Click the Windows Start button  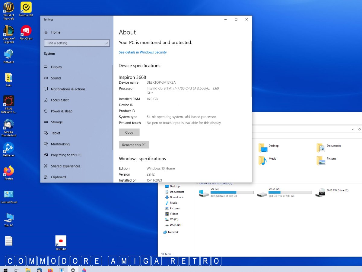pyautogui.click(x=5, y=270)
